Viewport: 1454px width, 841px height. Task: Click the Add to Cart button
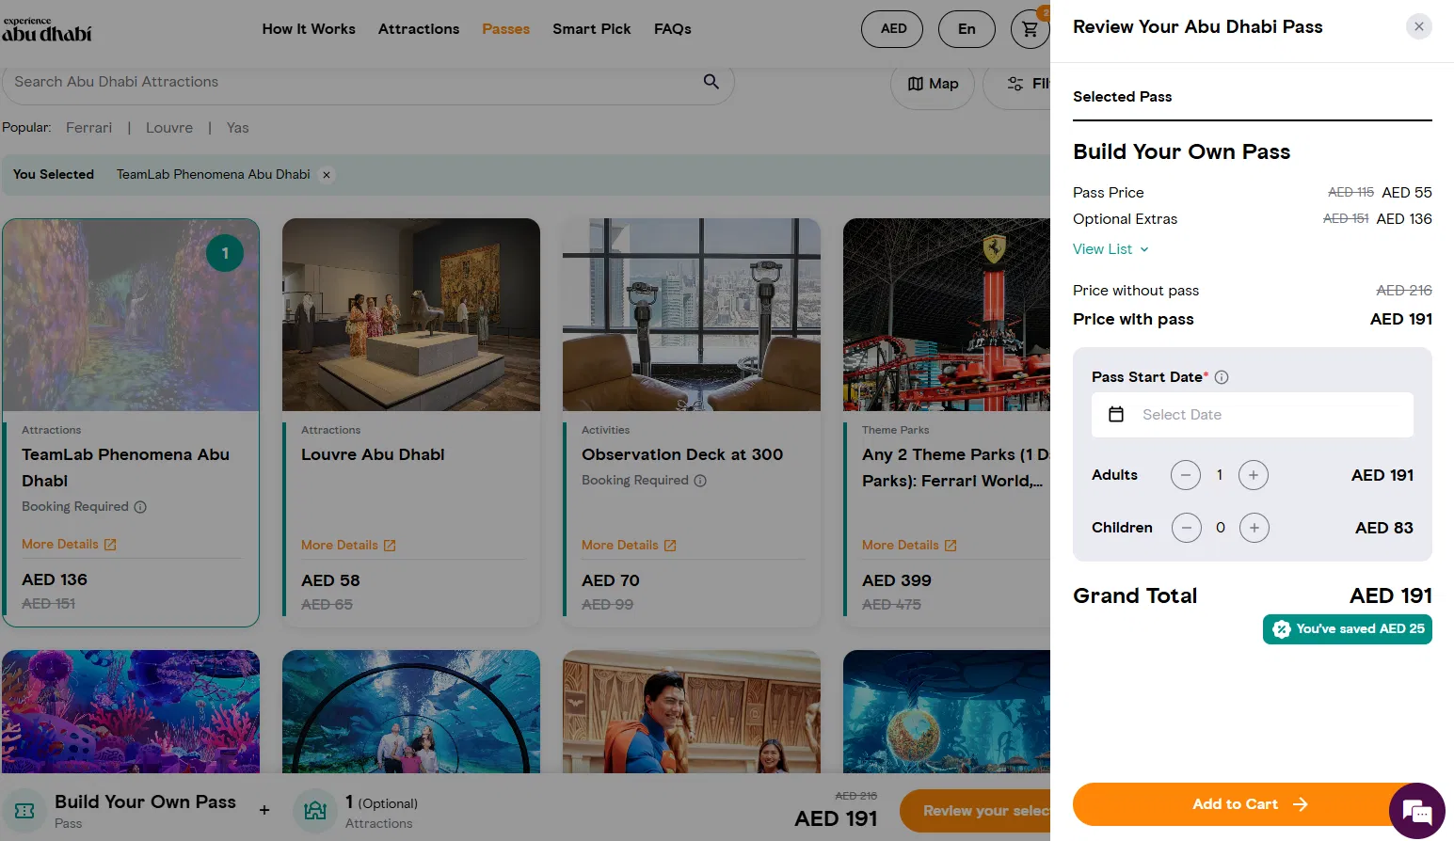coord(1235,804)
